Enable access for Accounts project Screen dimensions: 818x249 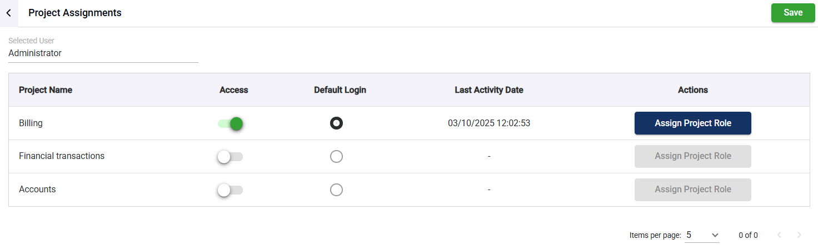tap(231, 190)
